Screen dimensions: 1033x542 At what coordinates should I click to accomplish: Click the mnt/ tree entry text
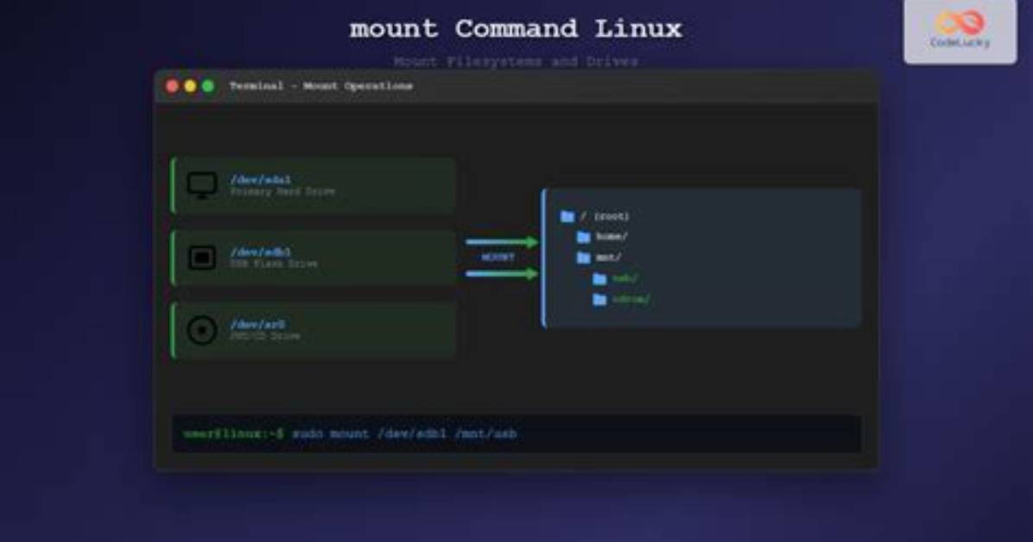point(609,257)
